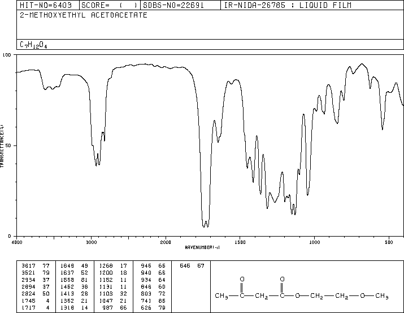Select peak table entry 1637
This screenshot has height=313, width=404.
pos(67,273)
